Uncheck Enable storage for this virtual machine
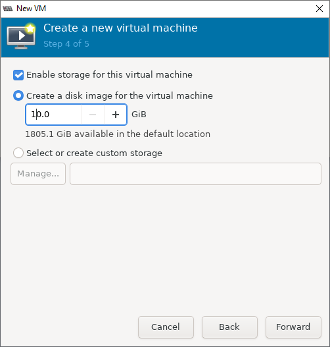This screenshot has width=330, height=347. pyautogui.click(x=18, y=75)
